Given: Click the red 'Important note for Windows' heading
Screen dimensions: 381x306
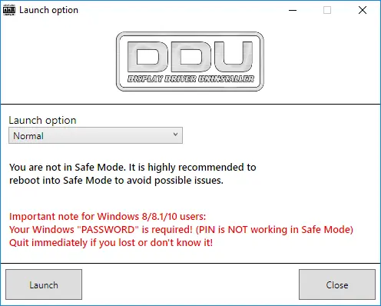Looking at the screenshot, I should pos(108,217).
